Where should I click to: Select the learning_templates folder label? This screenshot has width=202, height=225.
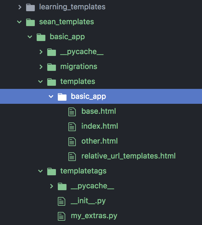pyautogui.click(x=72, y=7)
